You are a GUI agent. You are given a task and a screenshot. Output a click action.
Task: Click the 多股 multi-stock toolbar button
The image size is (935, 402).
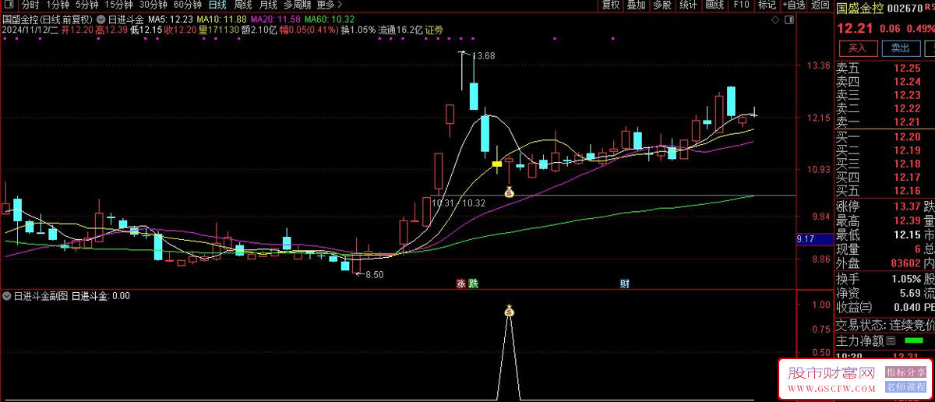662,5
